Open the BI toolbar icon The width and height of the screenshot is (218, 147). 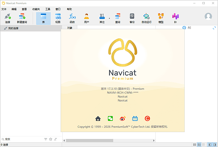pyautogui.click(x=175, y=18)
